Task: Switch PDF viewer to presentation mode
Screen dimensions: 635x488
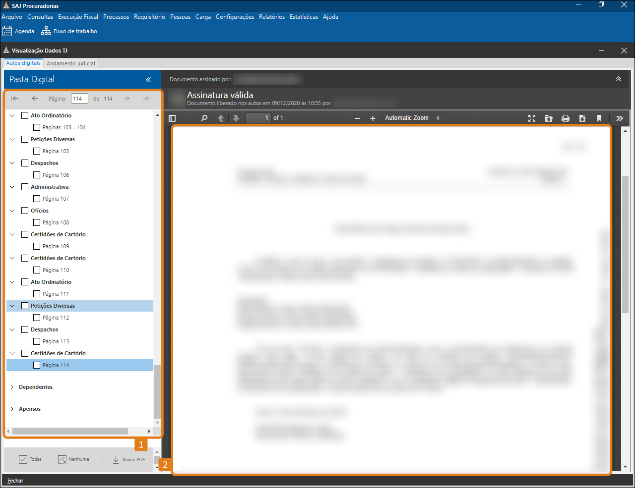Action: [532, 118]
